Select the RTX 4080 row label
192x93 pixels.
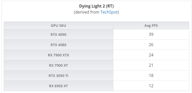(58, 45)
